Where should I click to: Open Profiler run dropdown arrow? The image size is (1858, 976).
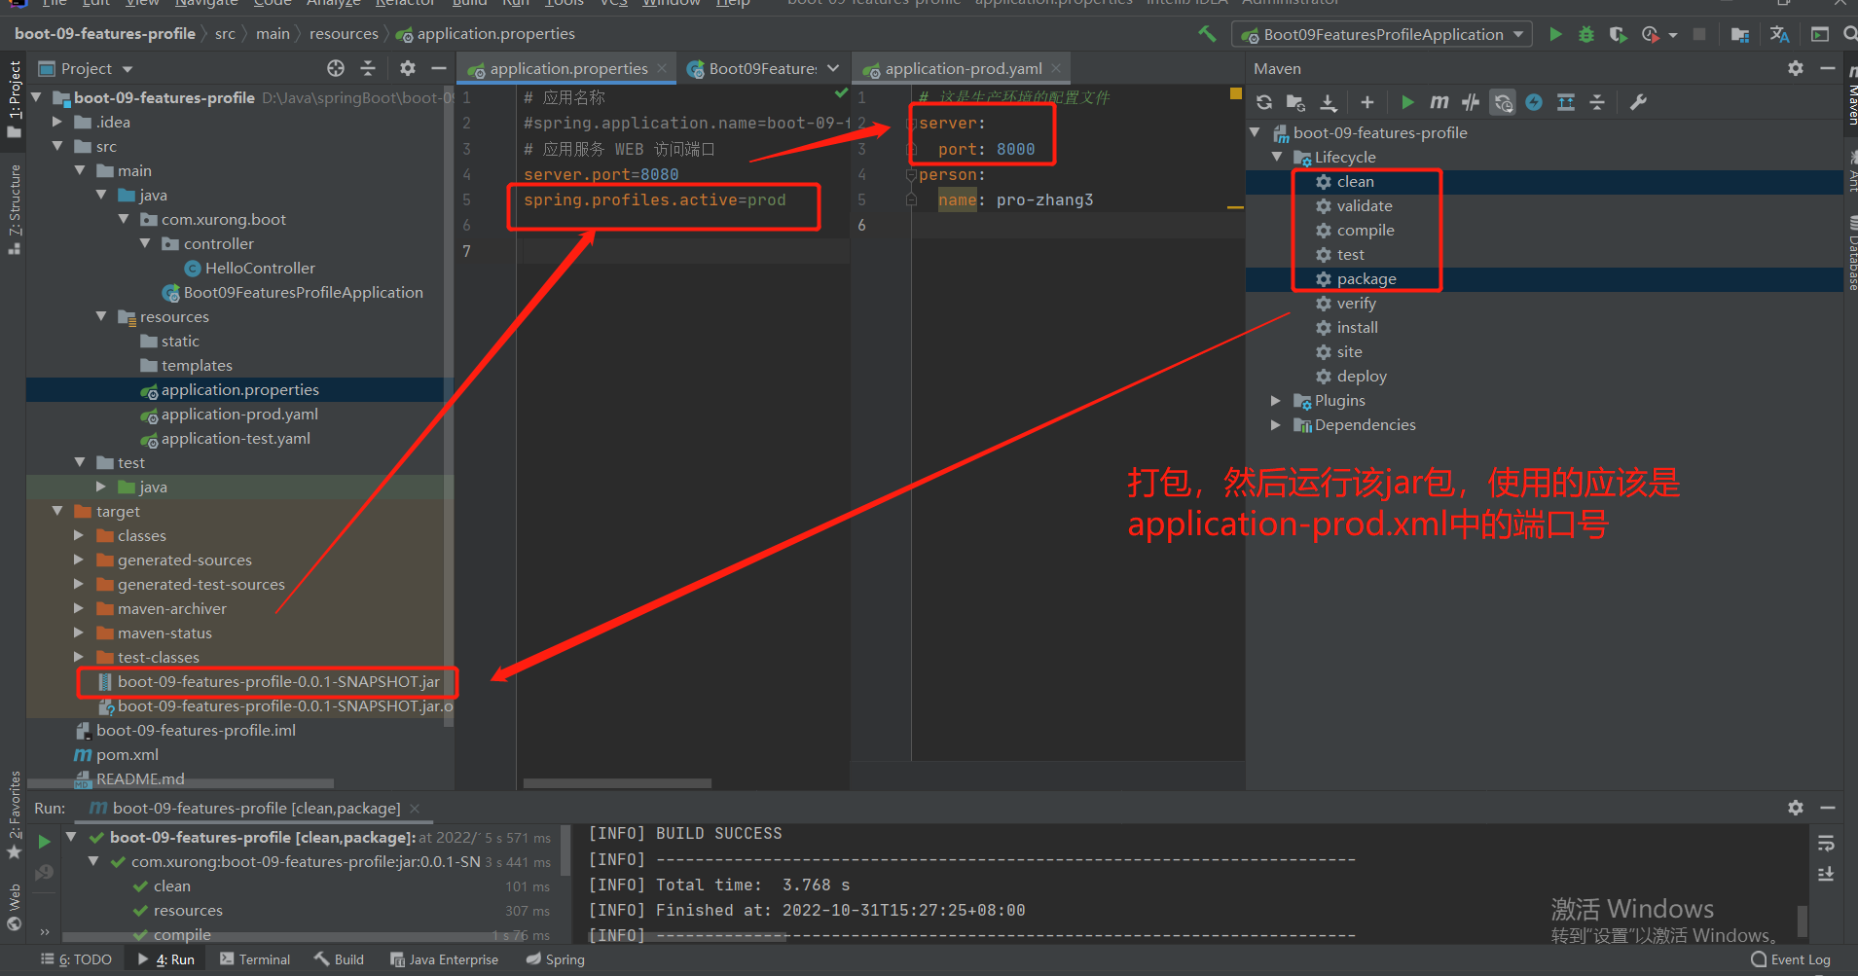[x=1673, y=35]
